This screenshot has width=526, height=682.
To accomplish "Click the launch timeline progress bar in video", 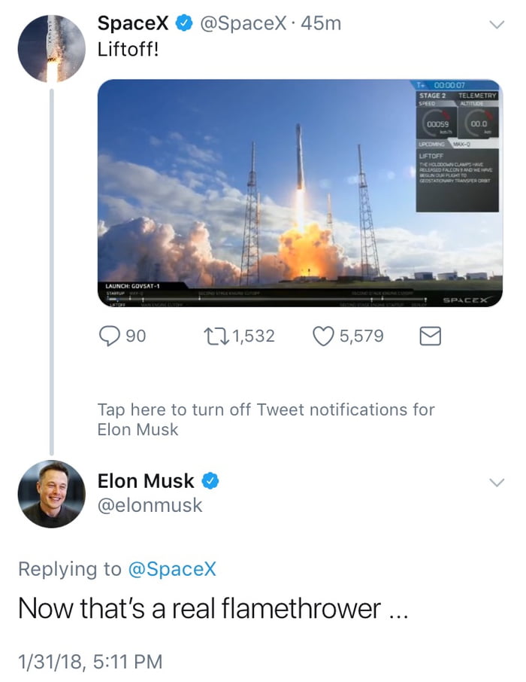I will point(266,300).
